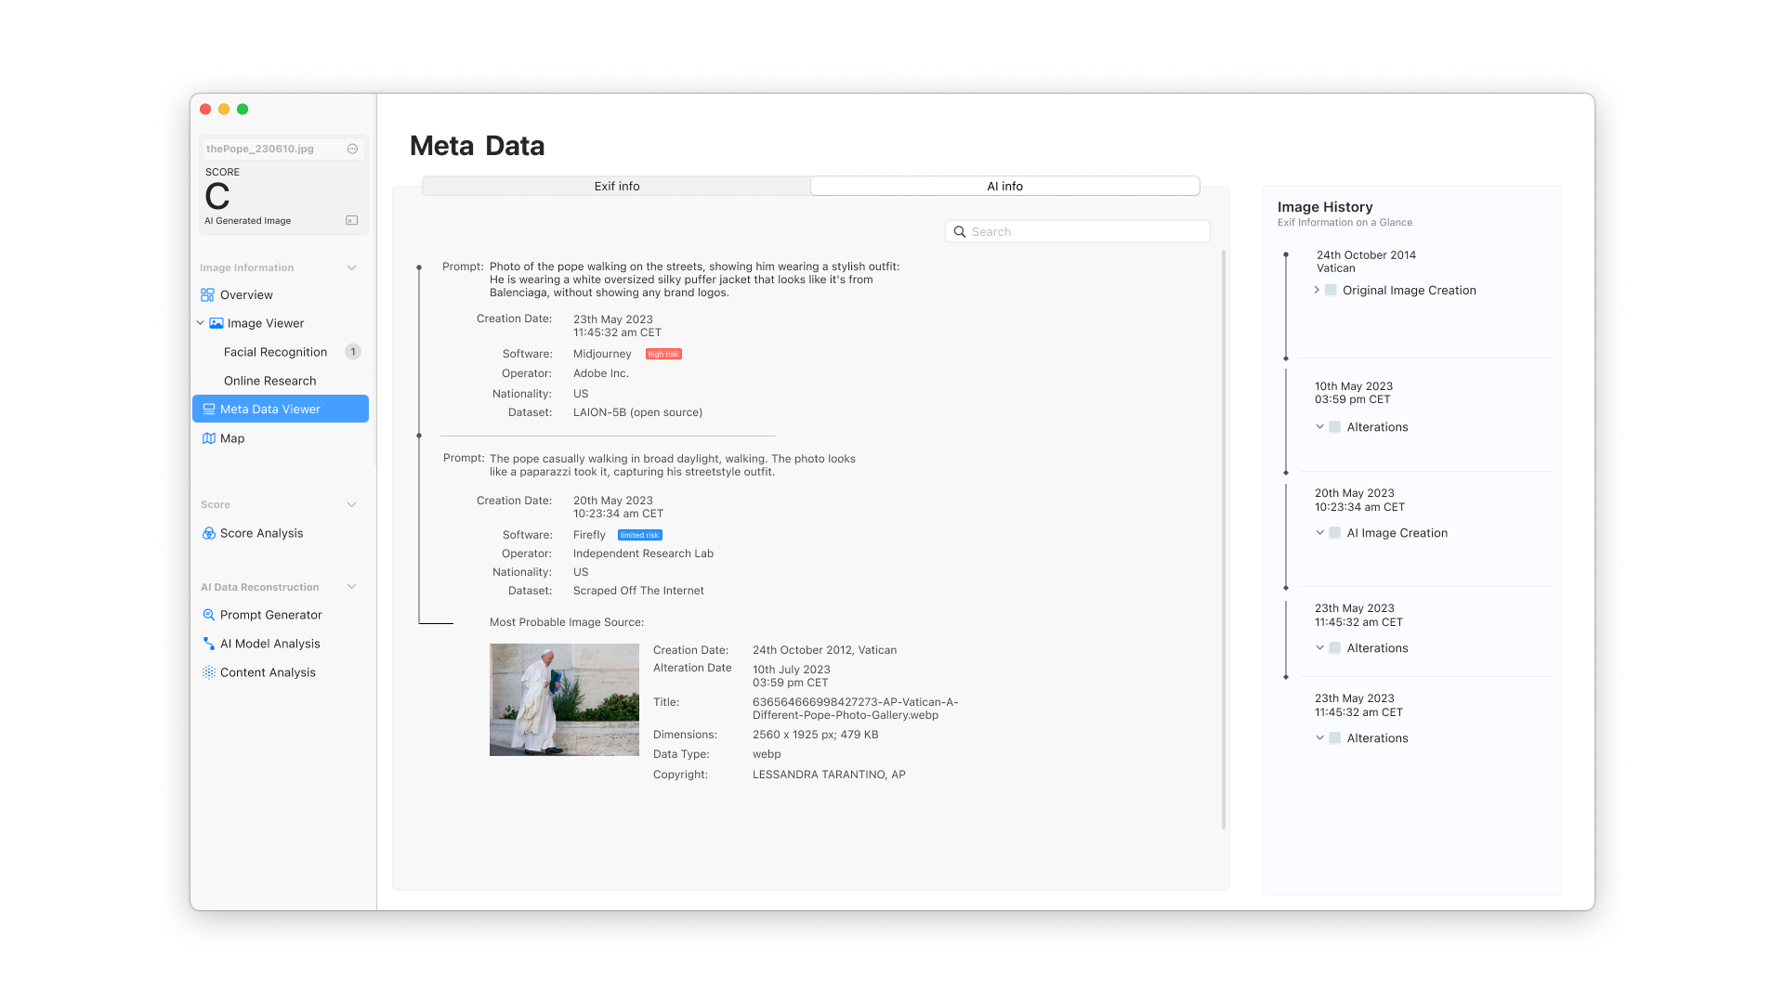Click the ellipsis icon beside thePope_230610.jpg

pyautogui.click(x=352, y=149)
